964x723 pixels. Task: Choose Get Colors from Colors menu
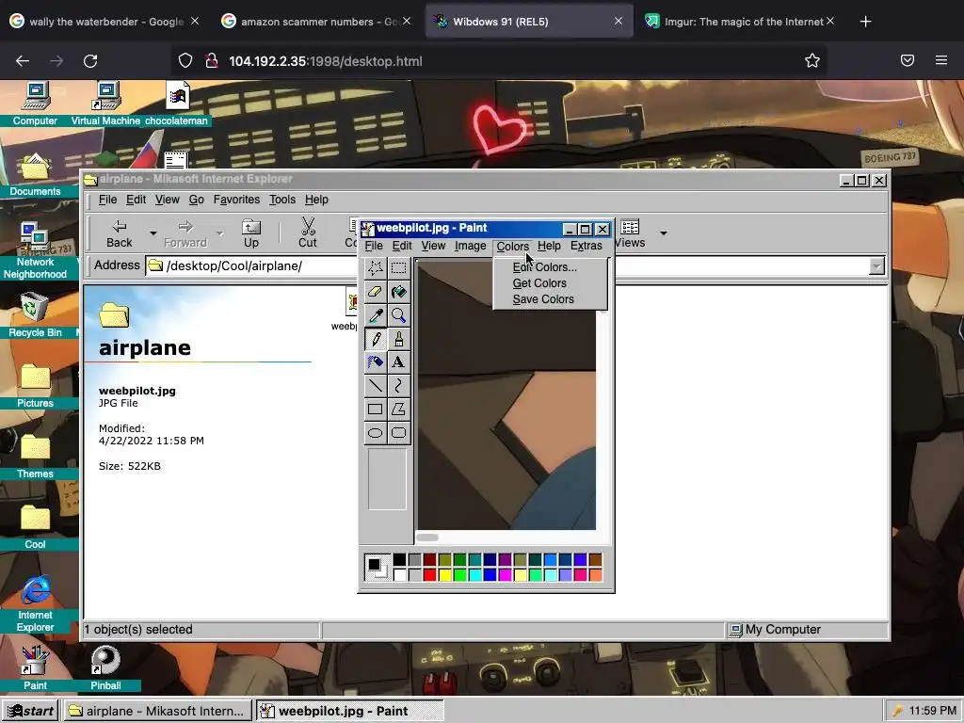coord(539,282)
